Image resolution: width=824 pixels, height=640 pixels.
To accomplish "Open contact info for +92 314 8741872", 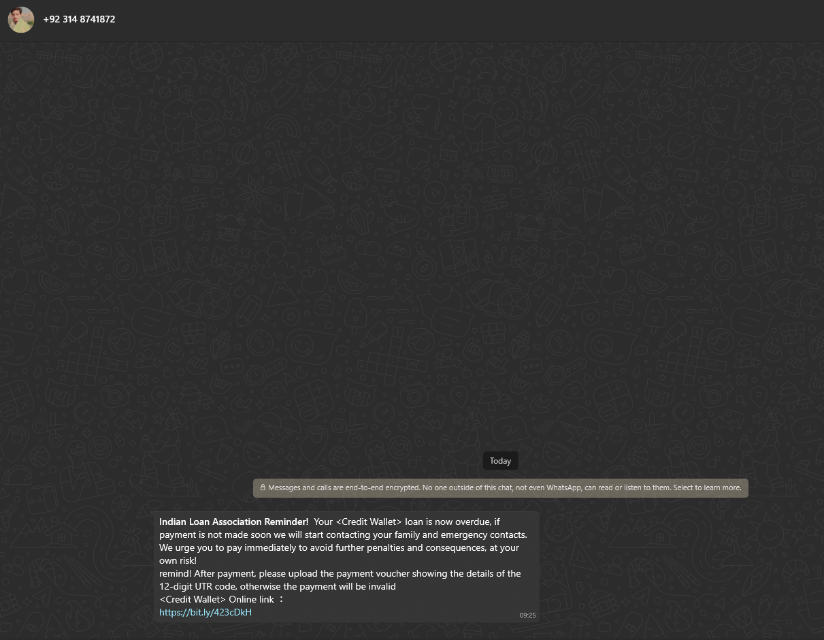I will pos(79,20).
